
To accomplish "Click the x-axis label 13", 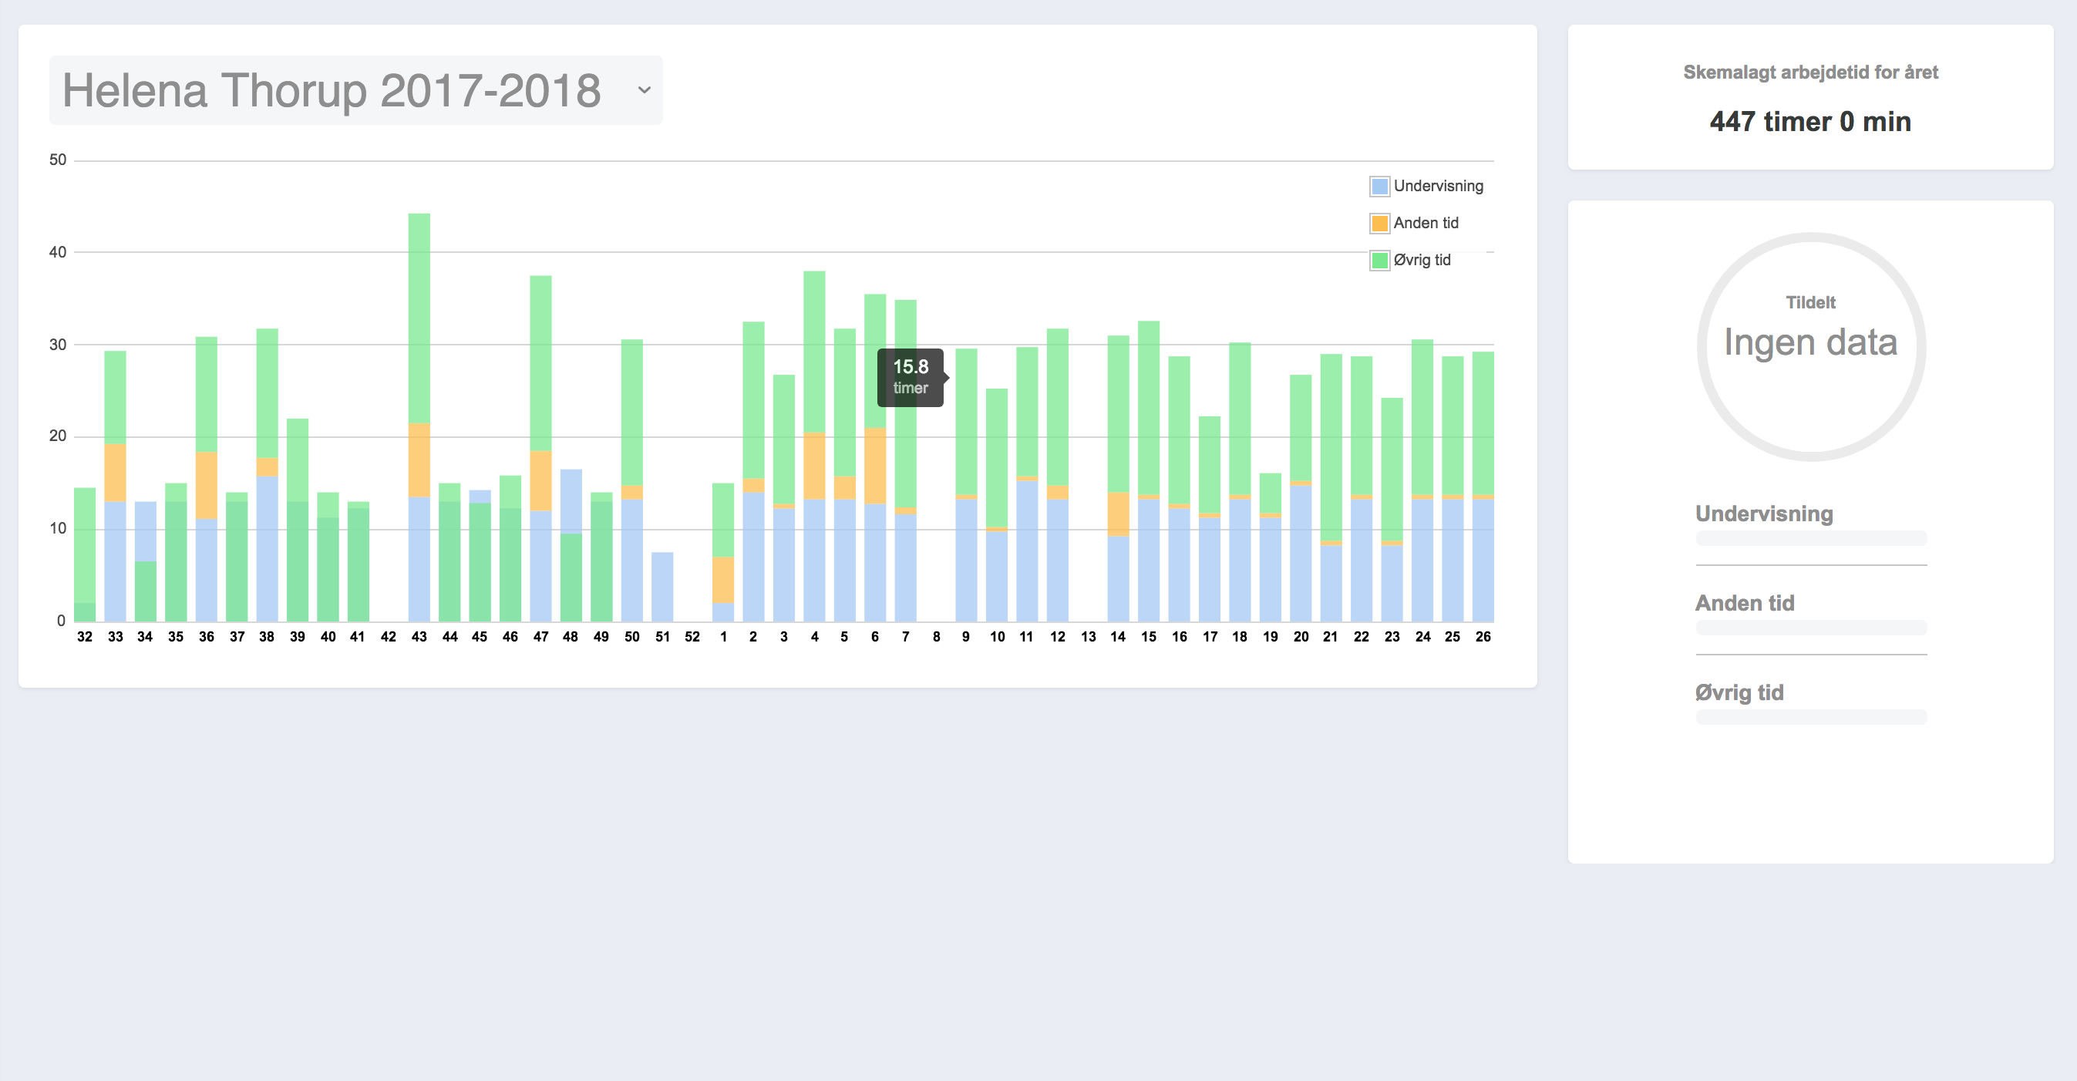I will 1089,637.
